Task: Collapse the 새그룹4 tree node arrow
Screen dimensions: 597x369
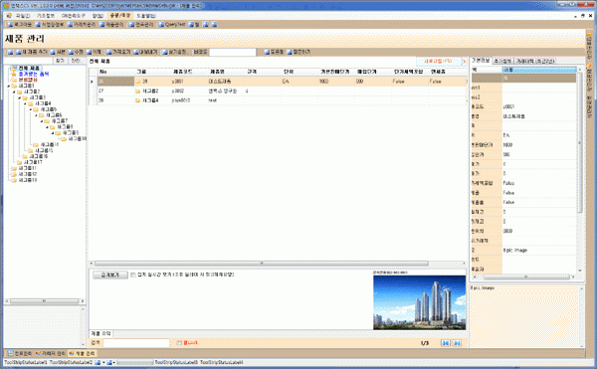Action: pos(26,103)
